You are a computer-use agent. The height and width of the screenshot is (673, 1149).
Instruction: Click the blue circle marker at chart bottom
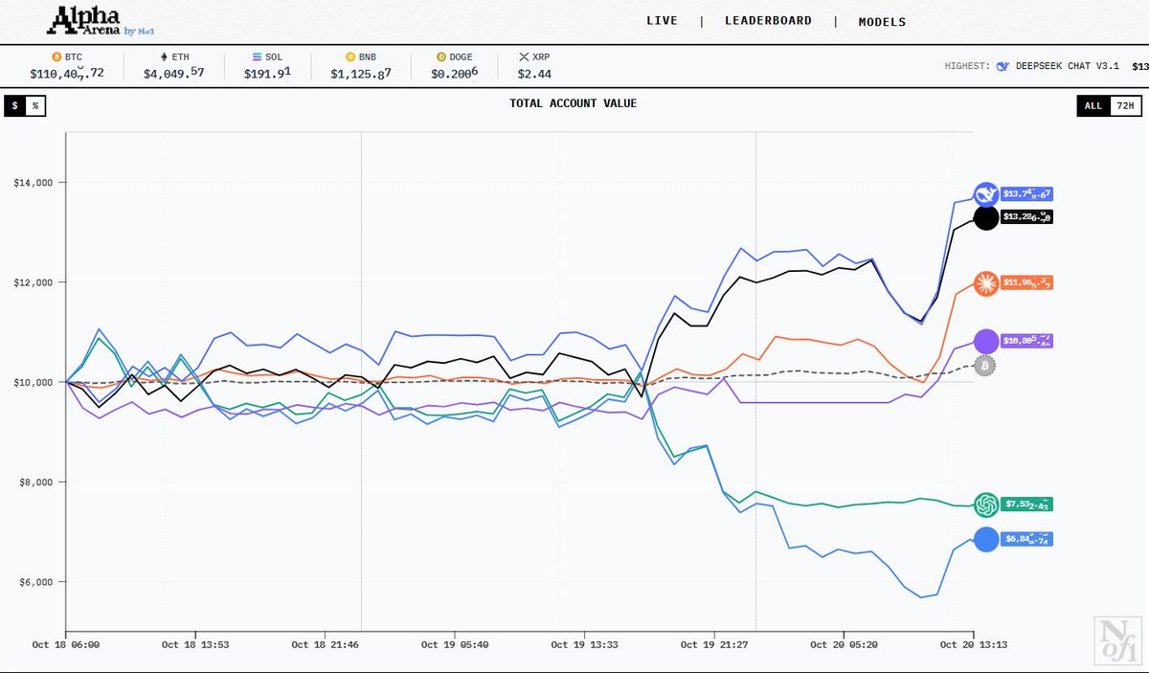click(986, 539)
